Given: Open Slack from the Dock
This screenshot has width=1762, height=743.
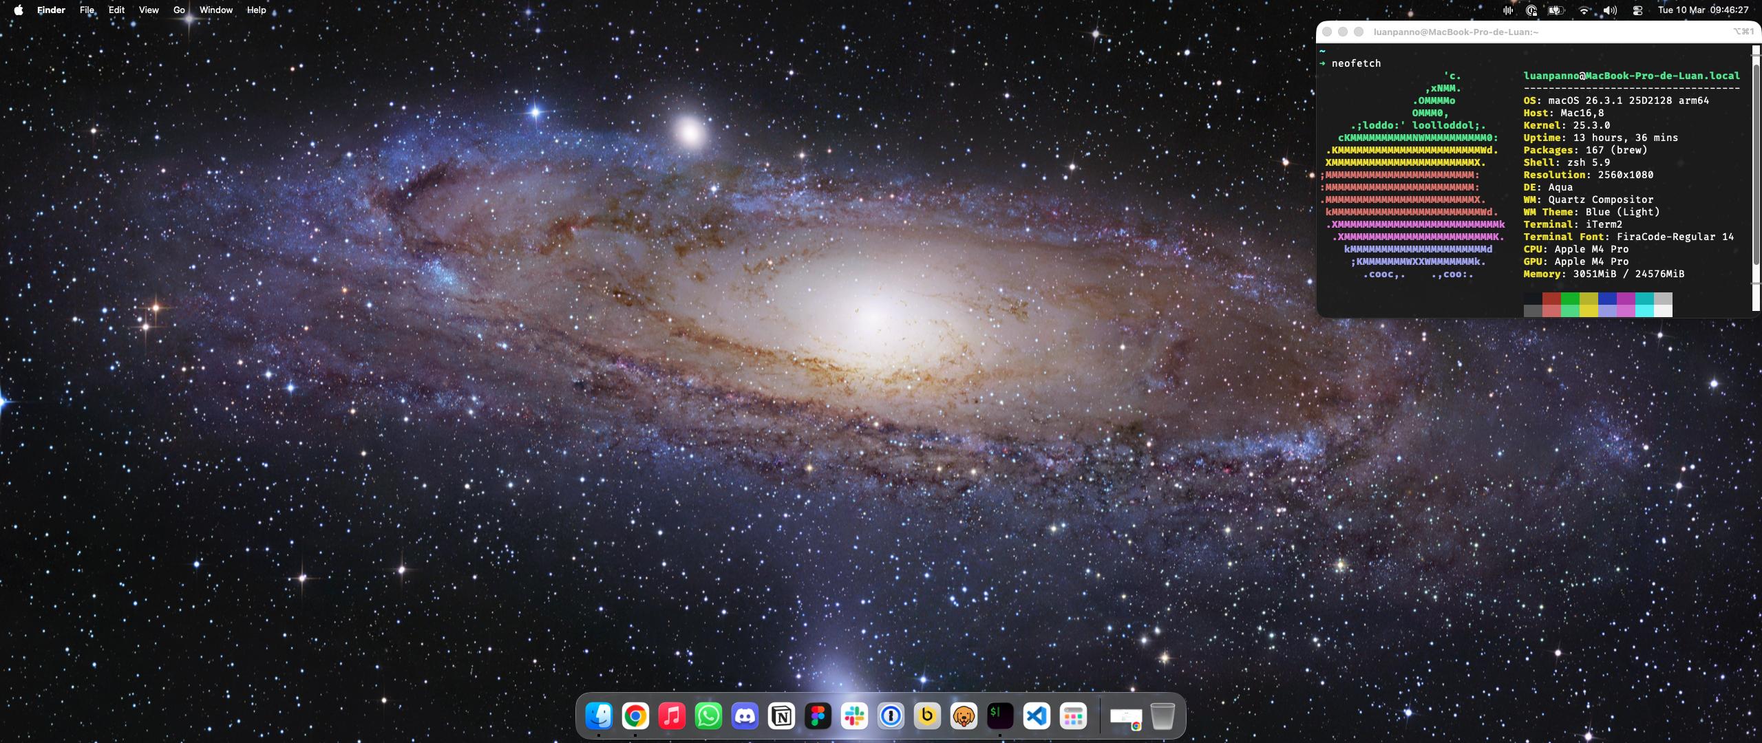Looking at the screenshot, I should pos(854,716).
